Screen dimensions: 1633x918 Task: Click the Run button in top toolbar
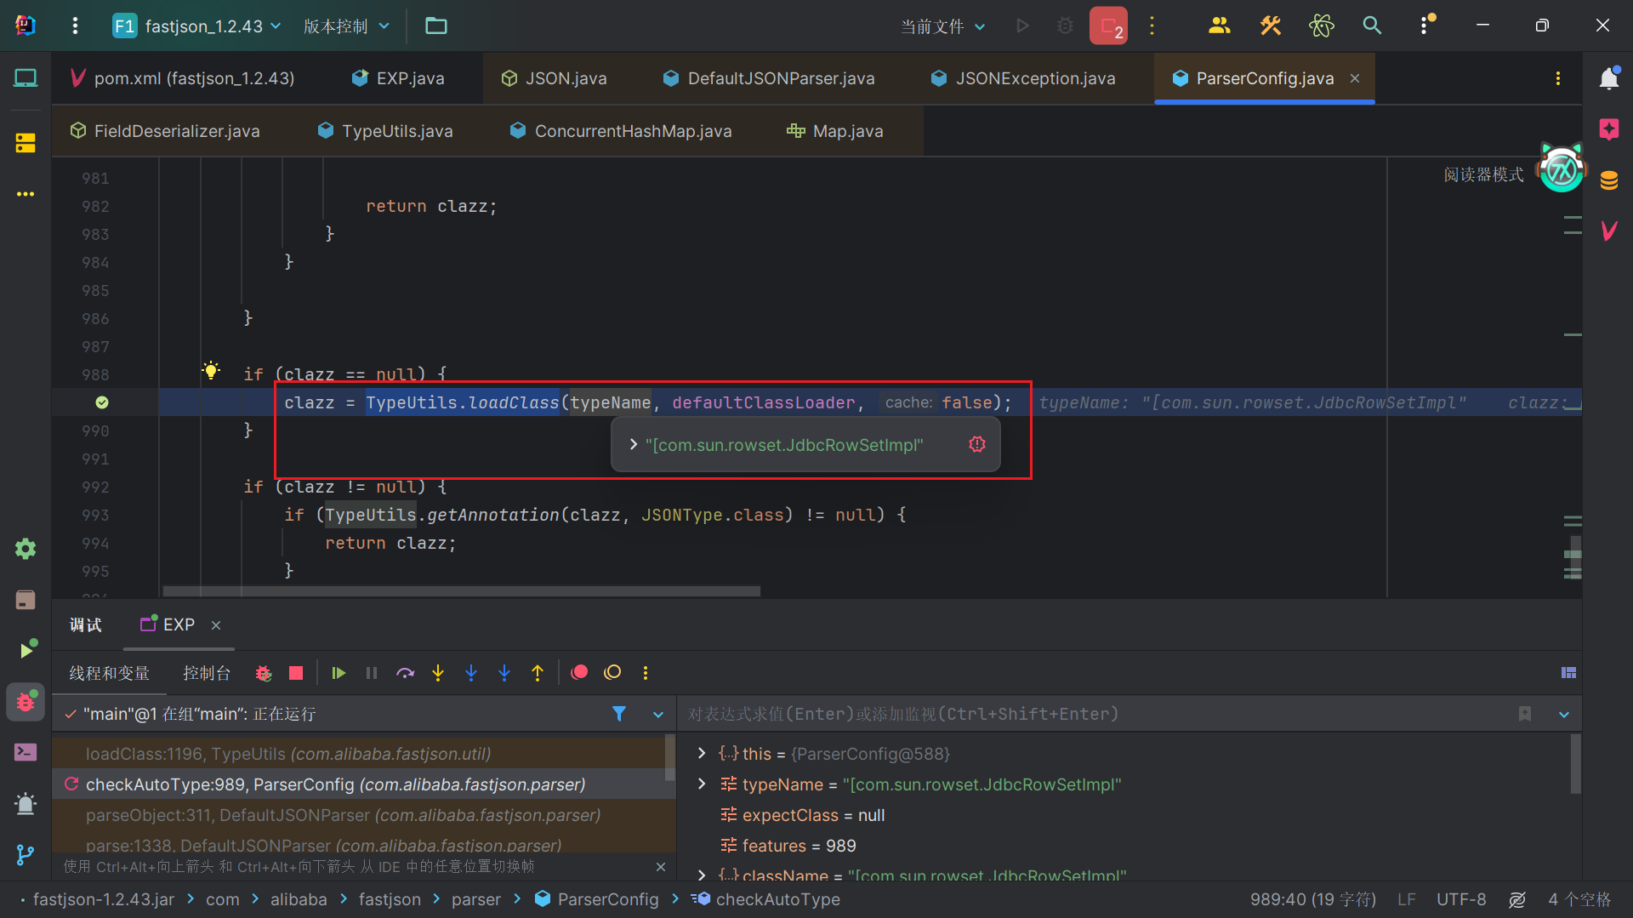tap(1022, 26)
